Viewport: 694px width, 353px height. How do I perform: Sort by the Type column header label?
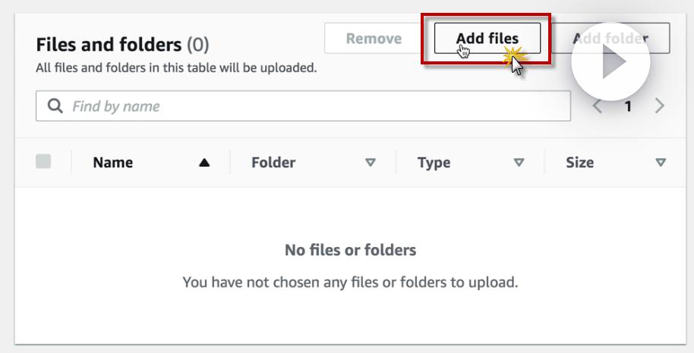pyautogui.click(x=434, y=163)
